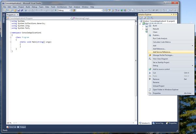This screenshot has width=196, height=134.
Task: Open the 100 % zoom dropdown
Action: click(x=14, y=123)
